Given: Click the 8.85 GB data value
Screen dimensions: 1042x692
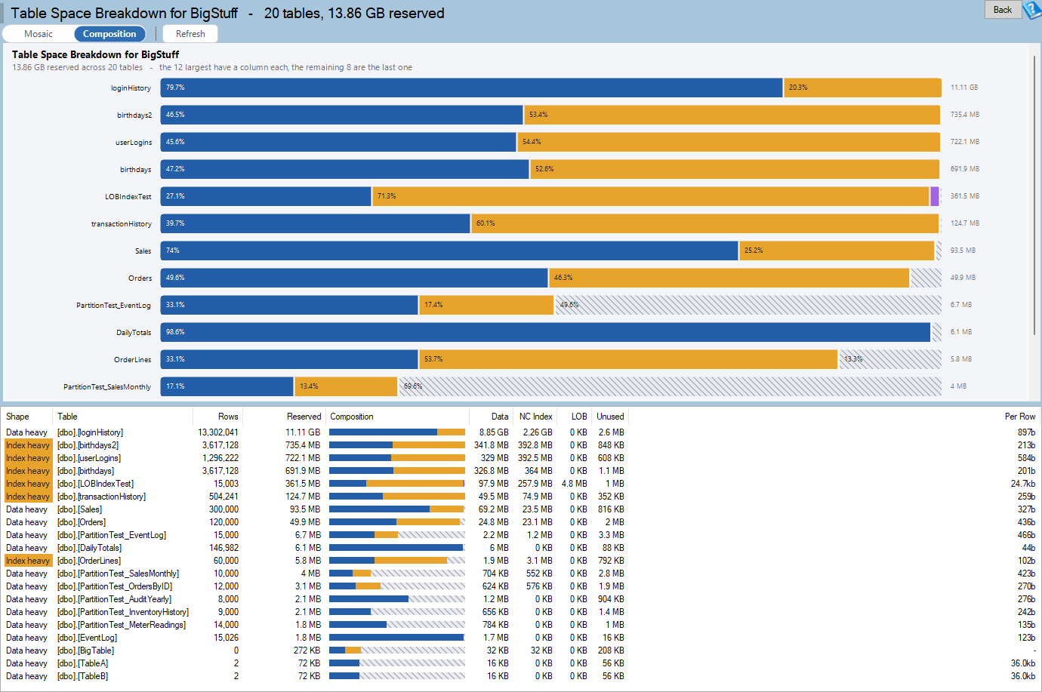Looking at the screenshot, I should click(494, 432).
